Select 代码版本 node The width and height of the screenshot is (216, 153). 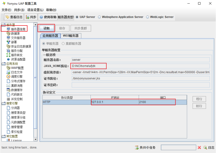(15, 94)
